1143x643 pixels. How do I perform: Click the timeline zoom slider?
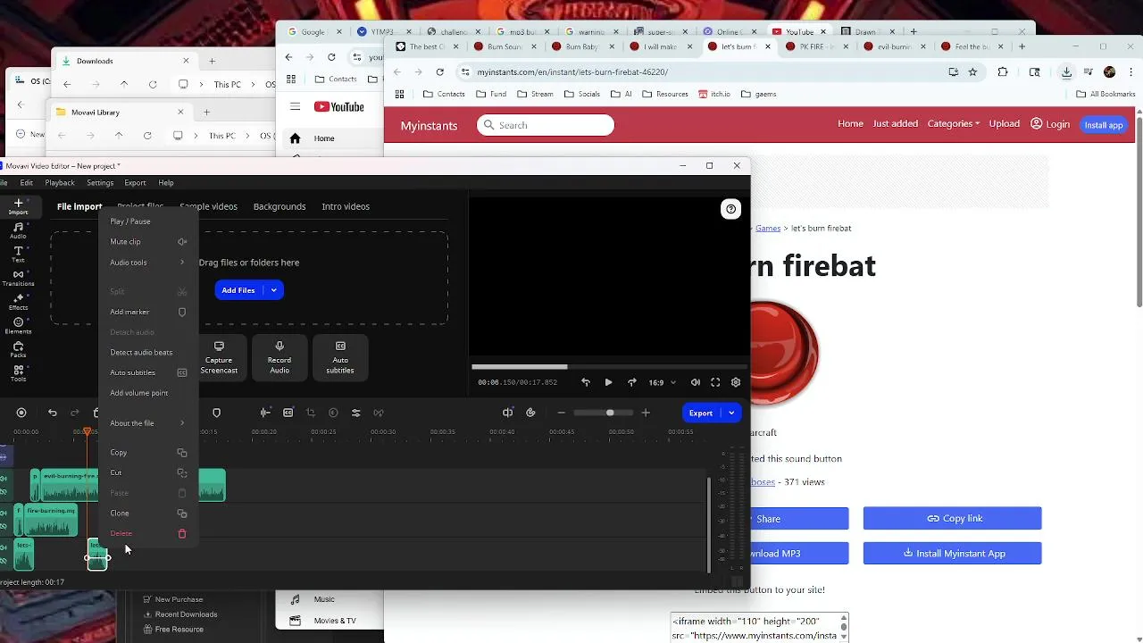603,413
